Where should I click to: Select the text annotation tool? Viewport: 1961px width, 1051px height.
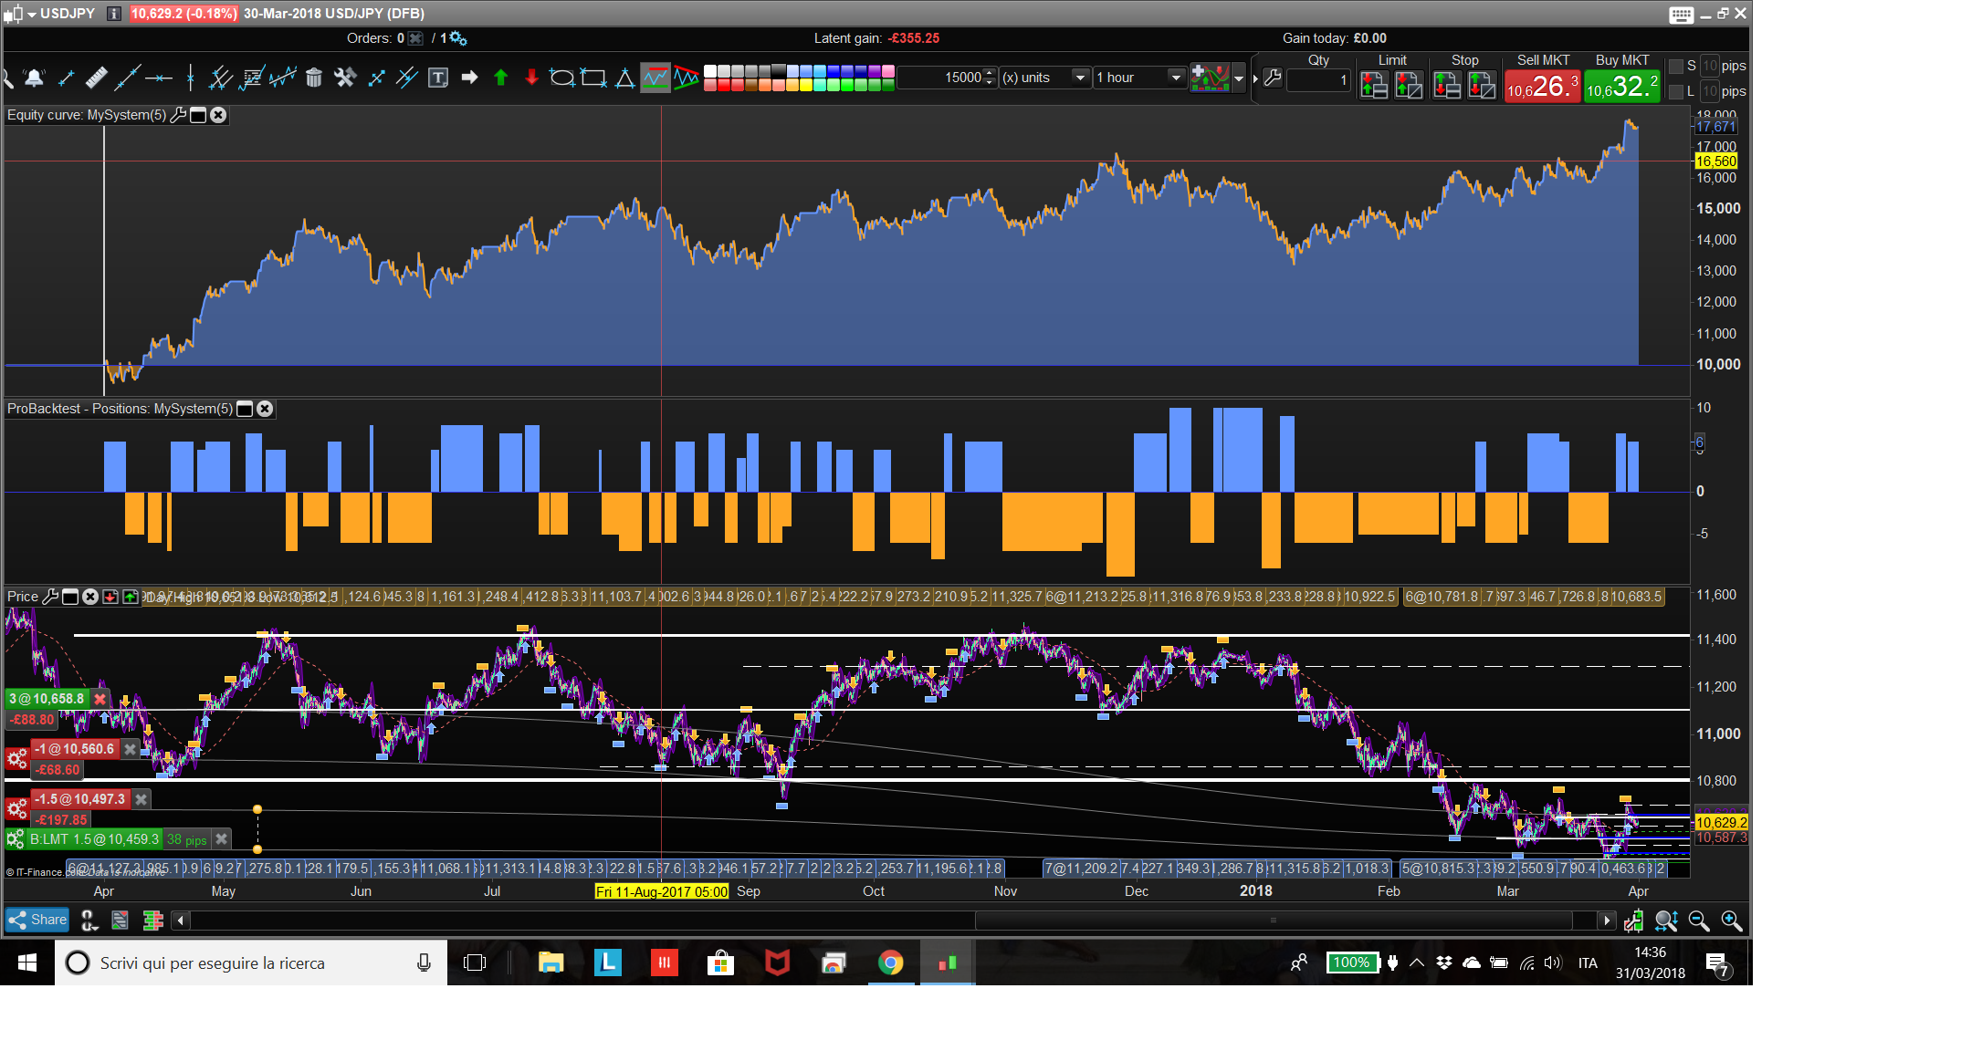(438, 78)
